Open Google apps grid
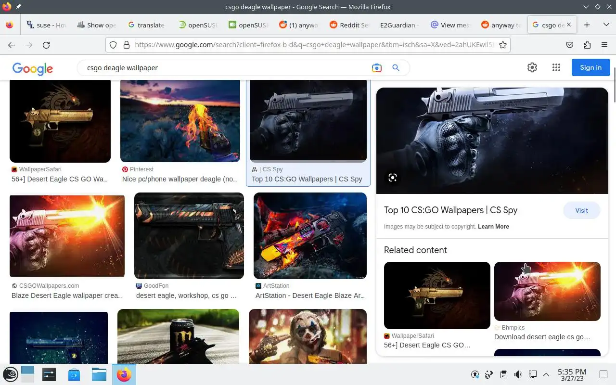This screenshot has height=385, width=616. [556, 67]
